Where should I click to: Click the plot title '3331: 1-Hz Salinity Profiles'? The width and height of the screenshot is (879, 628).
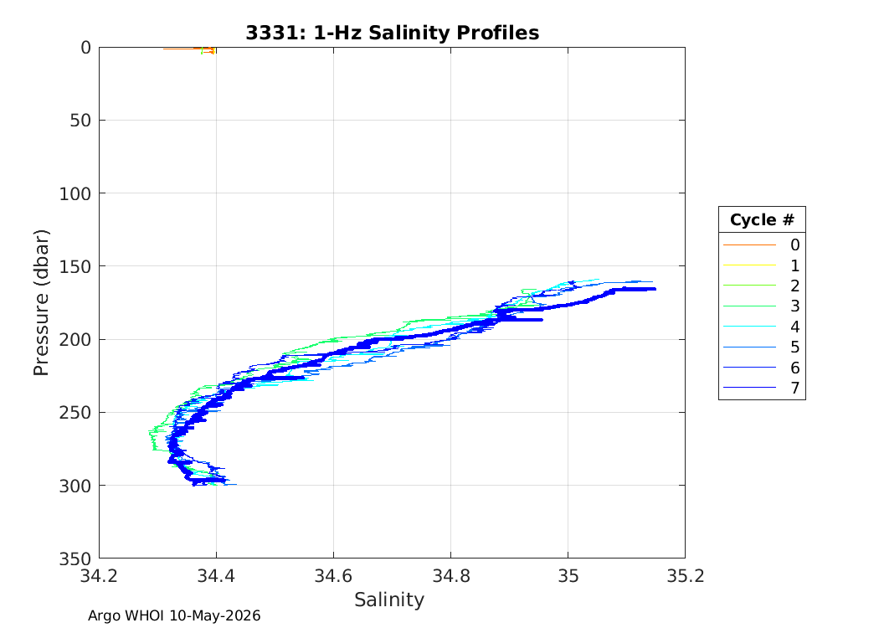[393, 33]
